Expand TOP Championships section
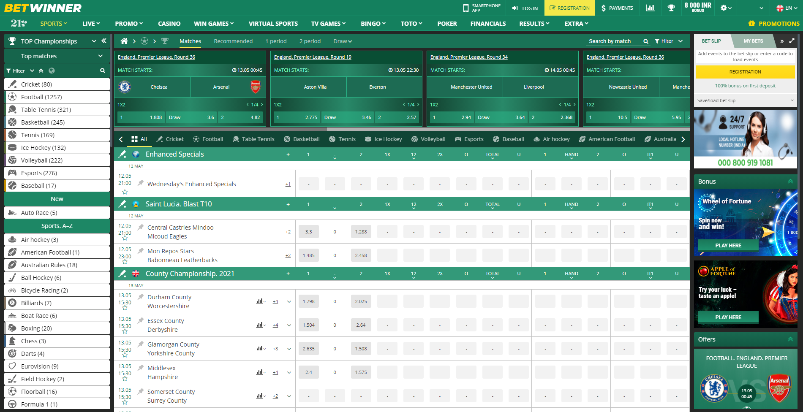The image size is (803, 412). click(x=94, y=41)
